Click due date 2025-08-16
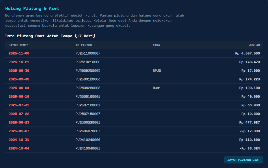 pos(19,97)
